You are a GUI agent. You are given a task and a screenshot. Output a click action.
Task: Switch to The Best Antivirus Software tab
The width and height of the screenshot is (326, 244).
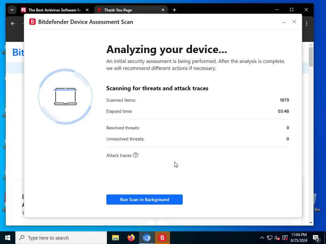tap(55, 10)
